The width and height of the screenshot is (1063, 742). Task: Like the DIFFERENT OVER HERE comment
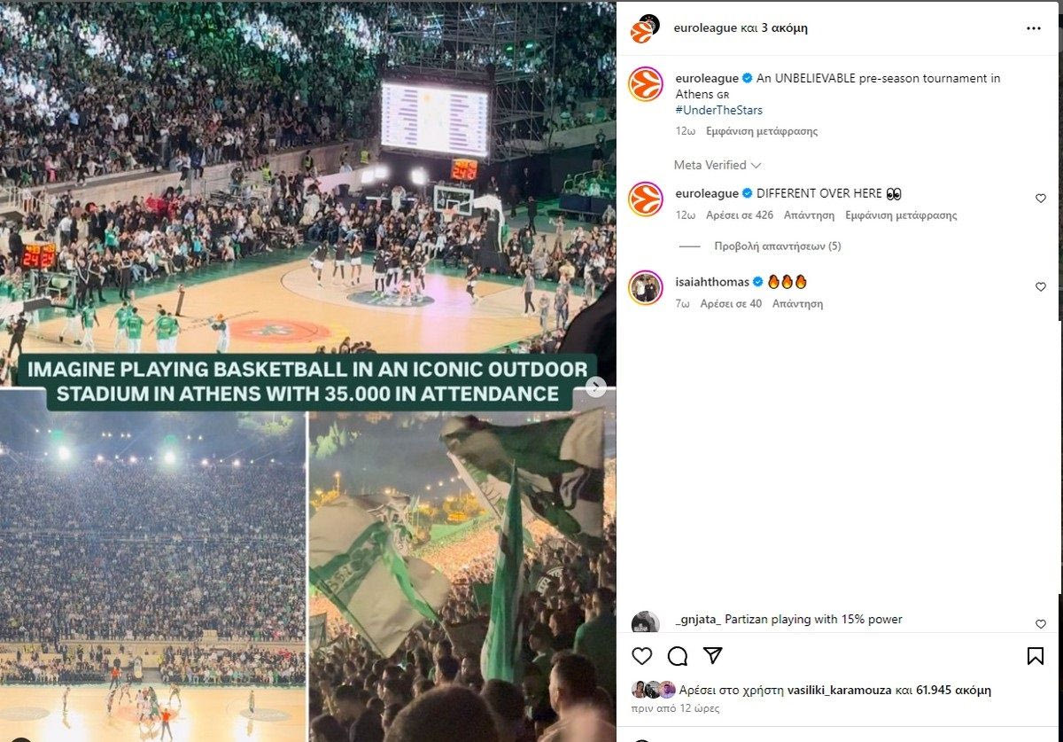tap(1041, 199)
